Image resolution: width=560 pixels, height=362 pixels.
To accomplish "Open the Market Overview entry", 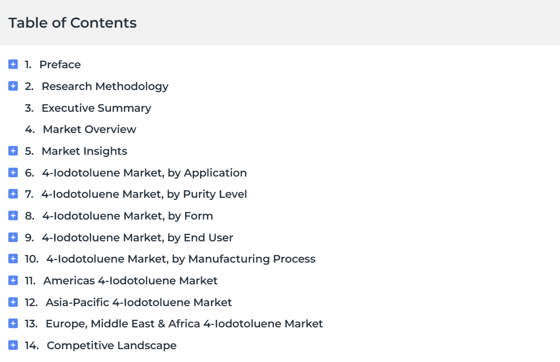I will click(89, 130).
